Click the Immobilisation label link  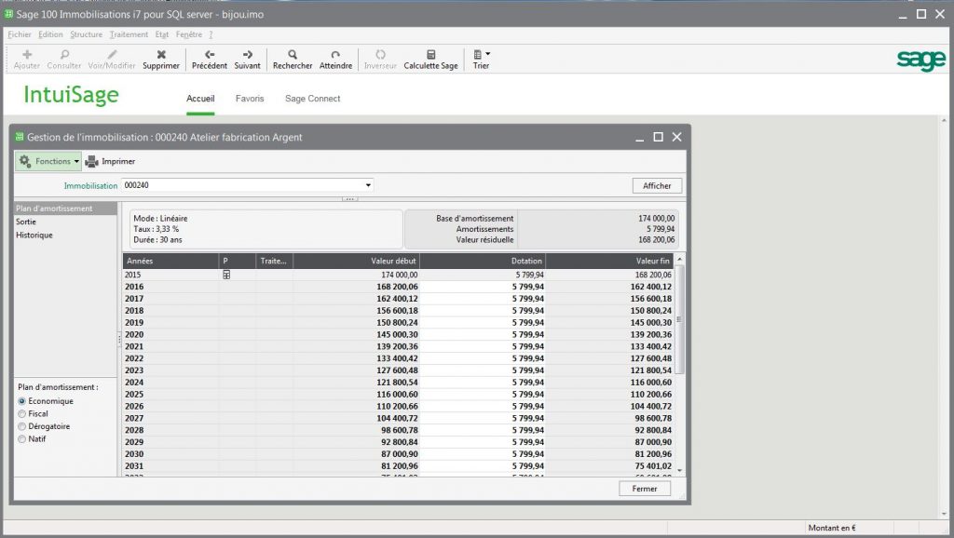(90, 186)
